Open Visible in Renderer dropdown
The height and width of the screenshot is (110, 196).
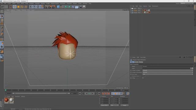pos(168,72)
